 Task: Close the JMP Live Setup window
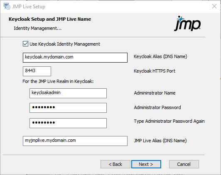(214, 6)
